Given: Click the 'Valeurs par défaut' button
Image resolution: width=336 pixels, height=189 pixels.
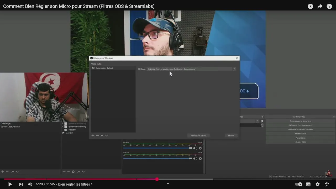Looking at the screenshot, I should [x=198, y=135].
